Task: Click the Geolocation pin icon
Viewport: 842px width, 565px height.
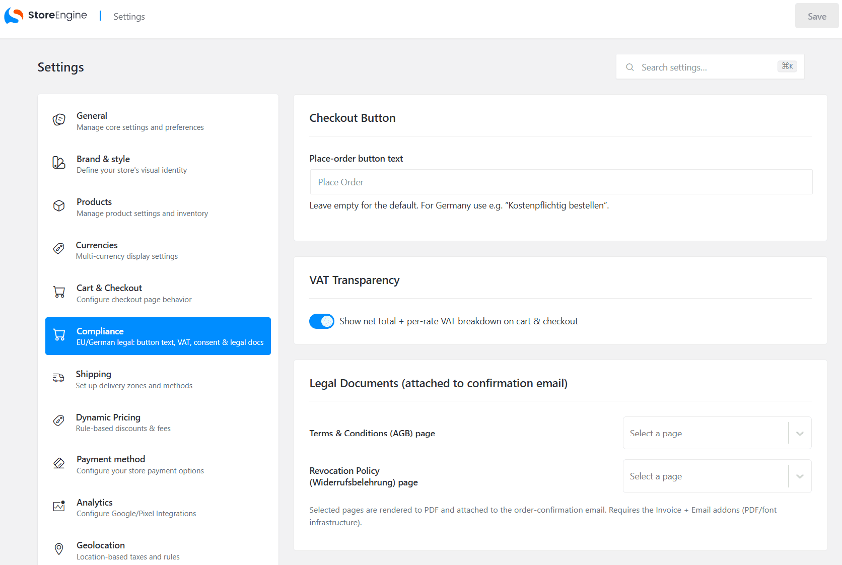Action: pos(59,549)
